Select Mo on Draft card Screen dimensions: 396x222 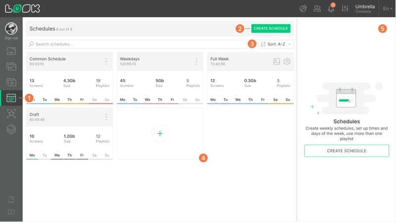pos(32,155)
